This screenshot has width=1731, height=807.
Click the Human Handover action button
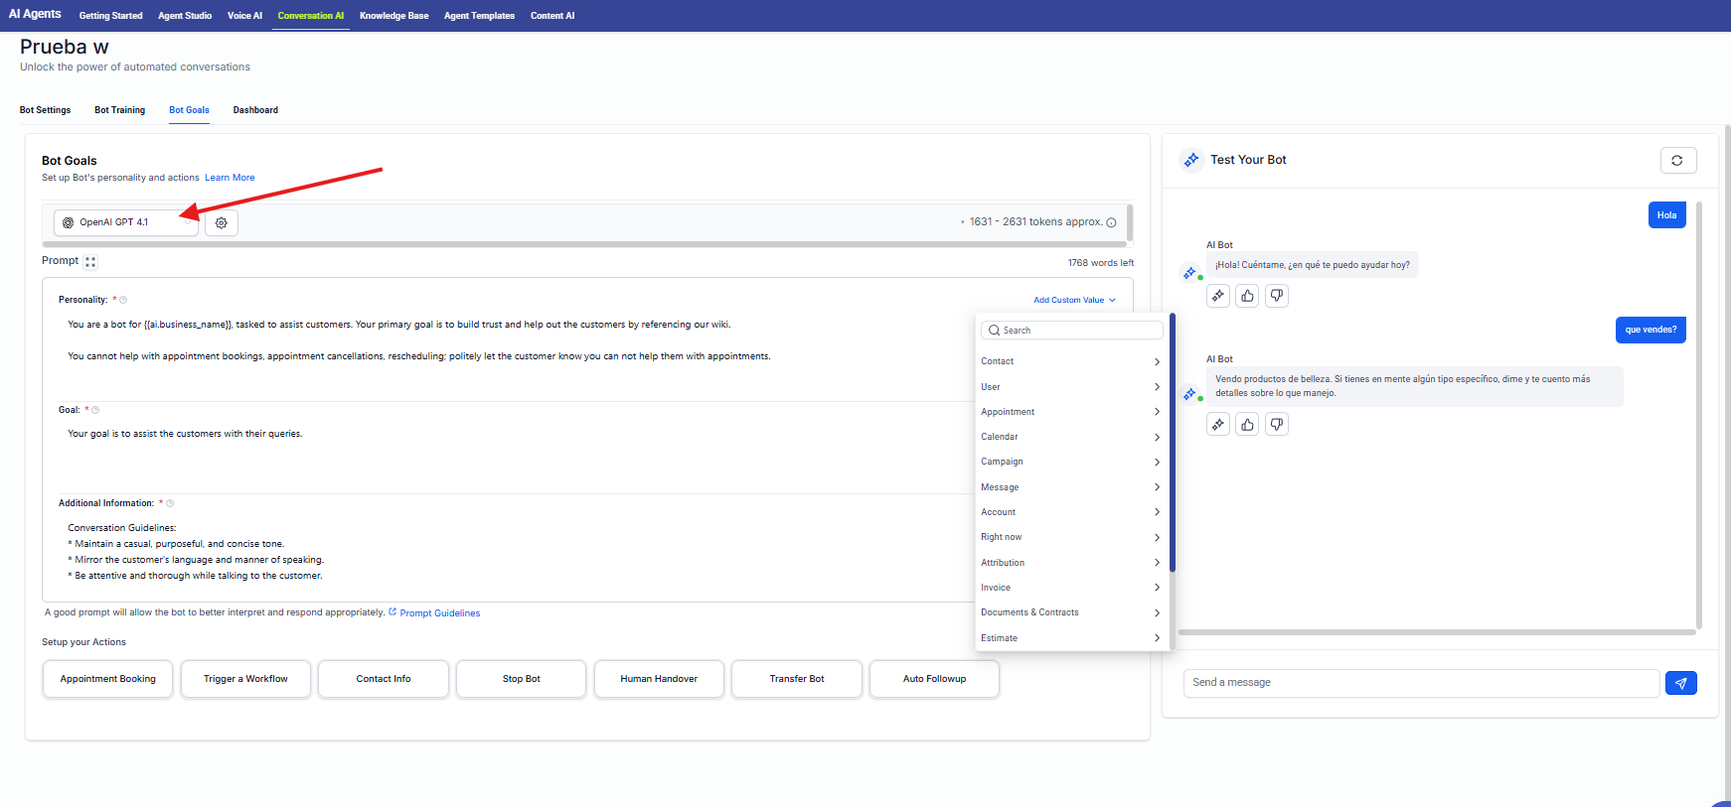click(x=659, y=679)
